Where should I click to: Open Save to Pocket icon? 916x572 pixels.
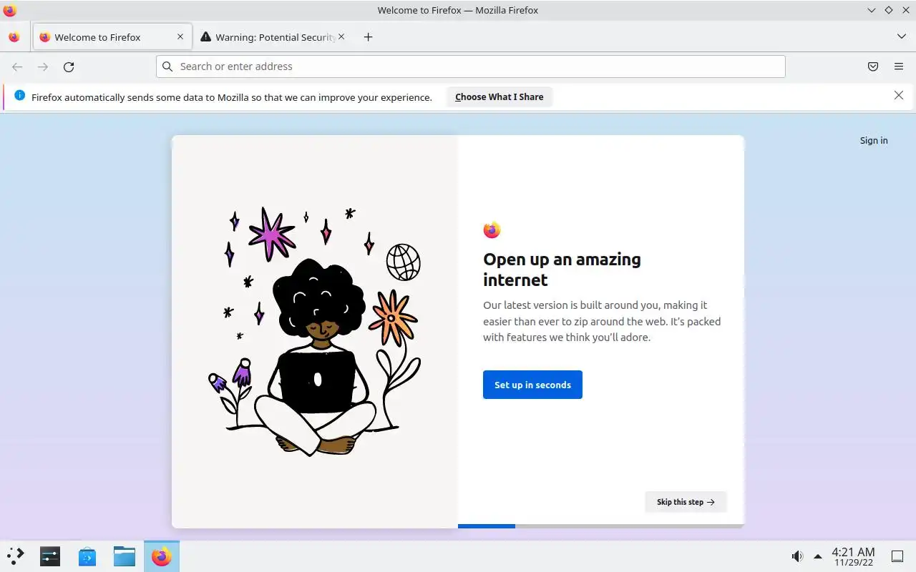click(x=873, y=66)
